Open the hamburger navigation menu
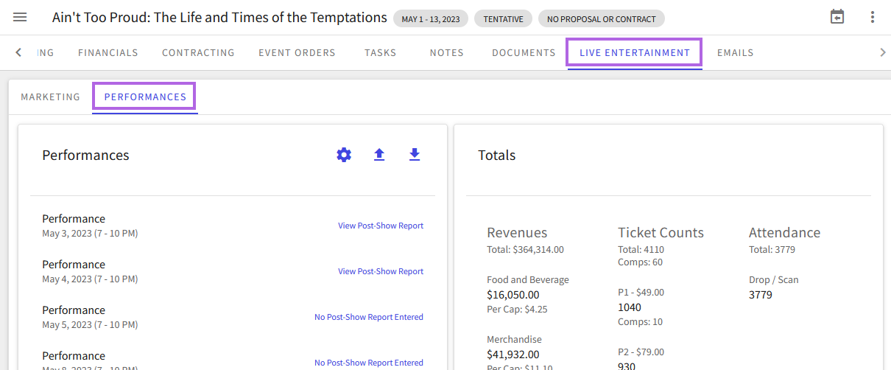Image resolution: width=891 pixels, height=370 pixels. pyautogui.click(x=20, y=17)
